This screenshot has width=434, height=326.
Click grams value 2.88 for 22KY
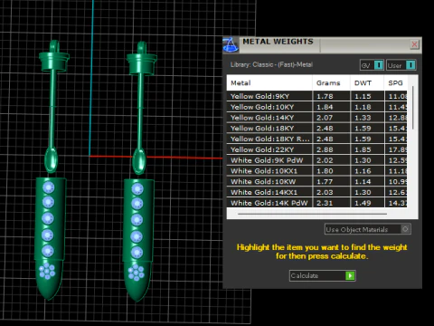click(x=325, y=149)
